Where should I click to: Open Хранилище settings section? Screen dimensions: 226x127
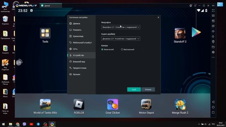coord(81,36)
